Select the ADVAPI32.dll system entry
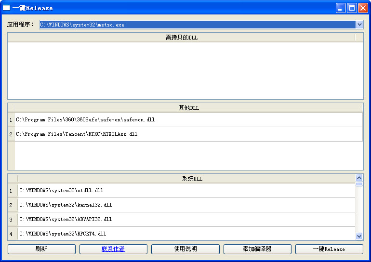Screen dimensions: 371x262 tap(66, 219)
